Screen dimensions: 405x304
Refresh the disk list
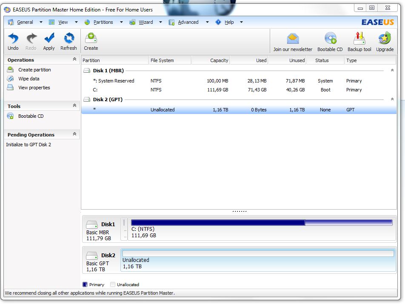(69, 38)
